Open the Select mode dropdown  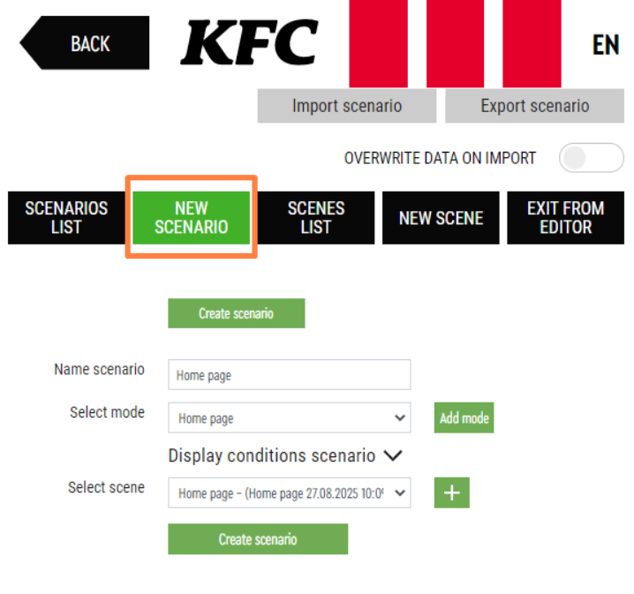click(x=289, y=417)
